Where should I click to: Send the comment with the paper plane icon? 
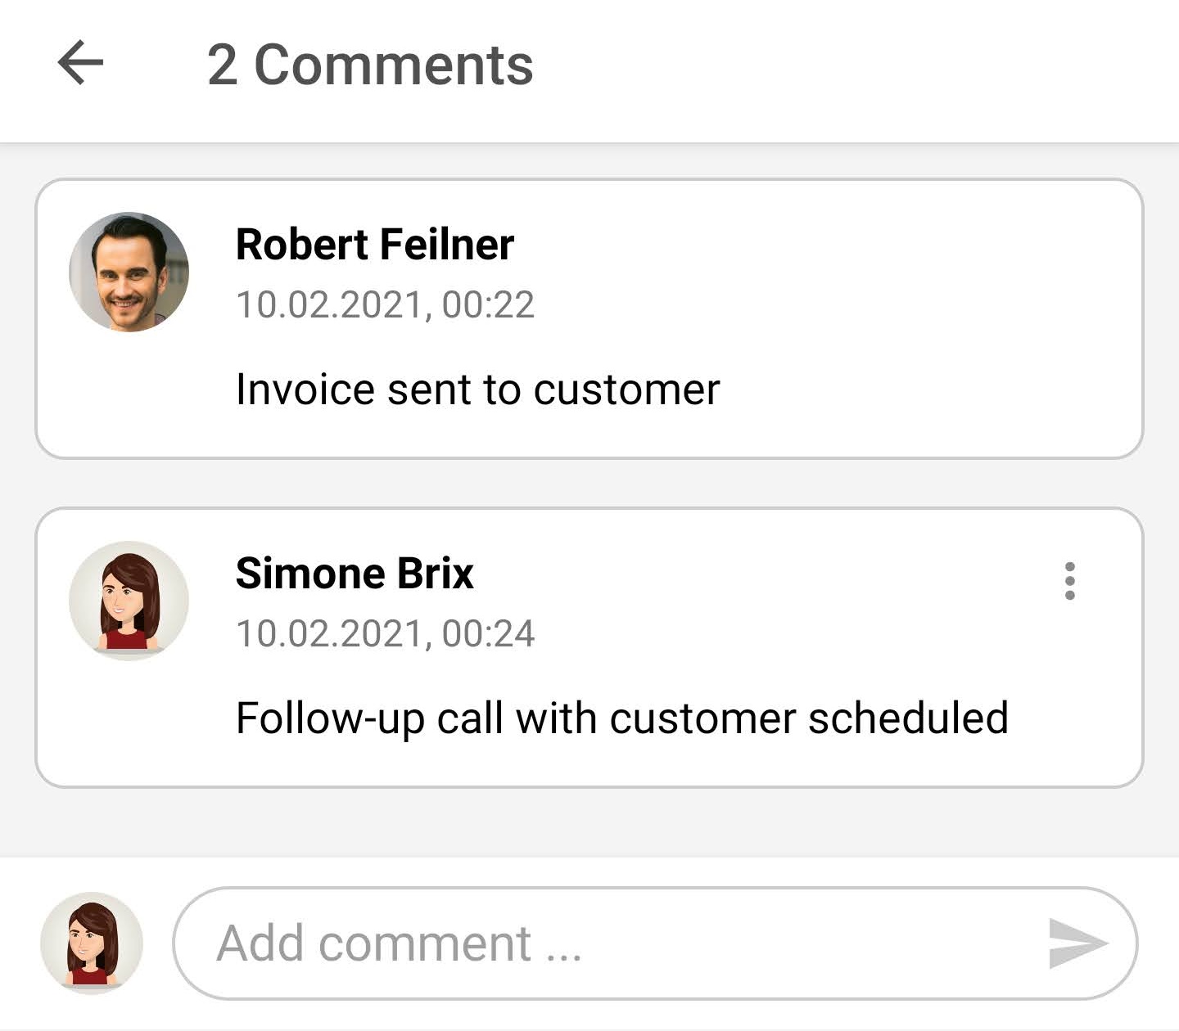pos(1078,943)
